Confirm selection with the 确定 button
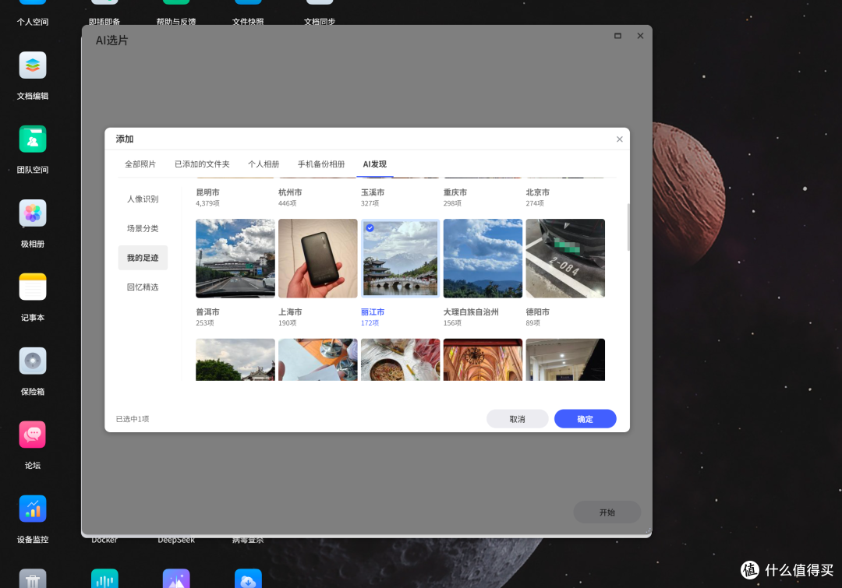 pyautogui.click(x=586, y=419)
